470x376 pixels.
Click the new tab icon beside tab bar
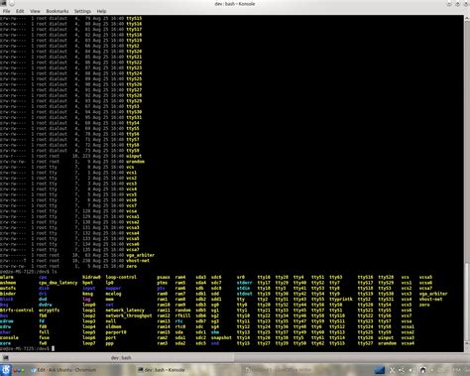[5, 357]
